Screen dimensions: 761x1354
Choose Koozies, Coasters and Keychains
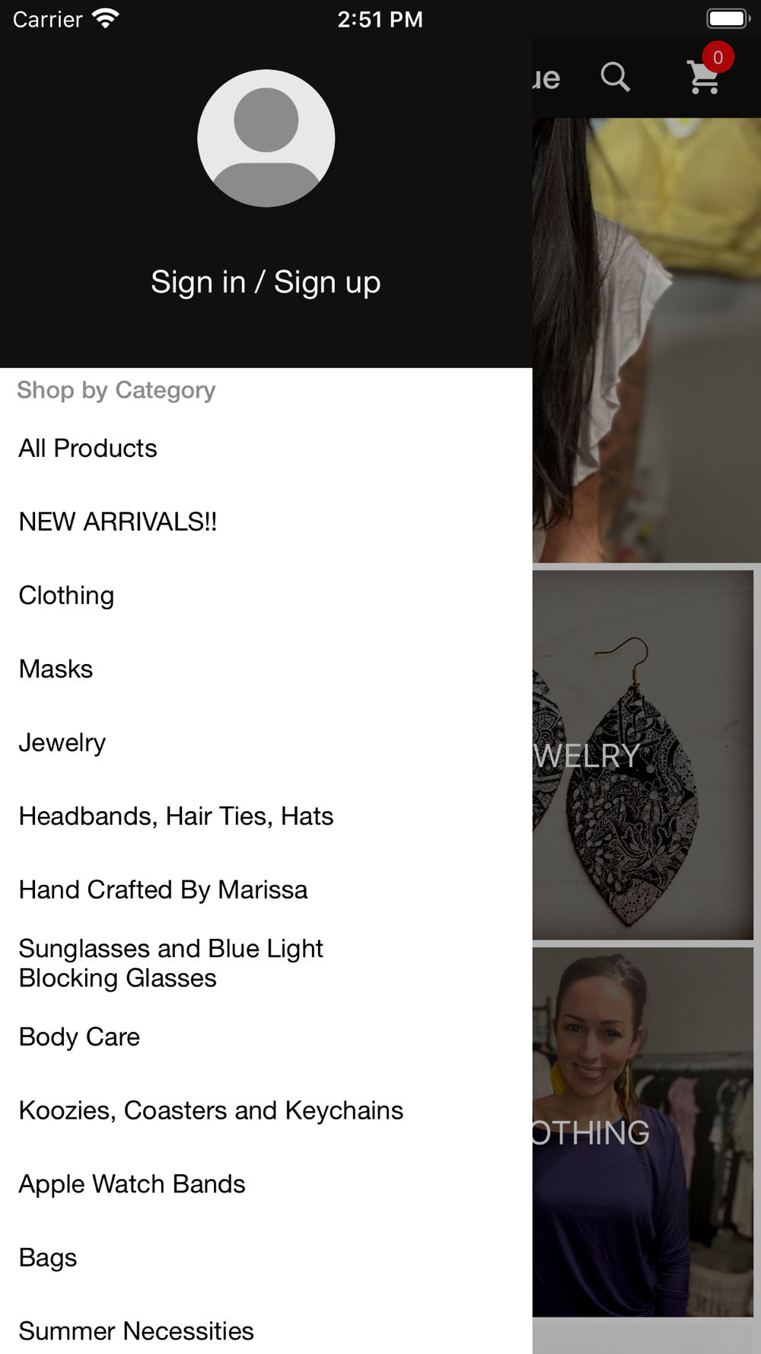pos(266,1110)
